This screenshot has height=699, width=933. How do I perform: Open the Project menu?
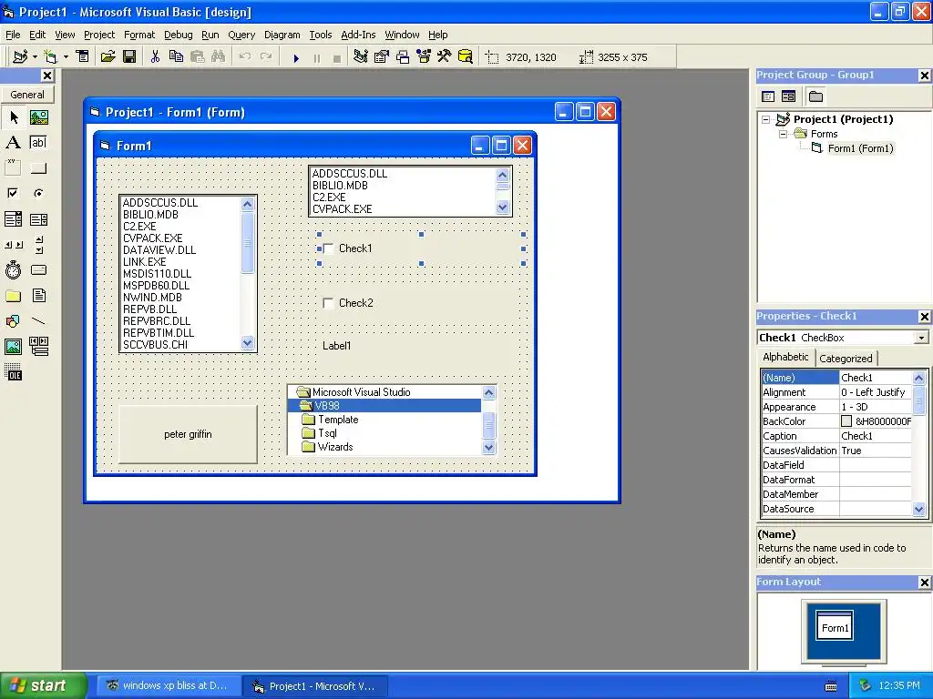coord(98,35)
